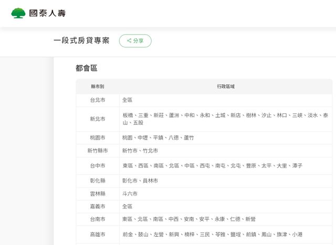Click the 雲林縣 row label
Viewport: 336px width, 245px height.
tap(98, 194)
